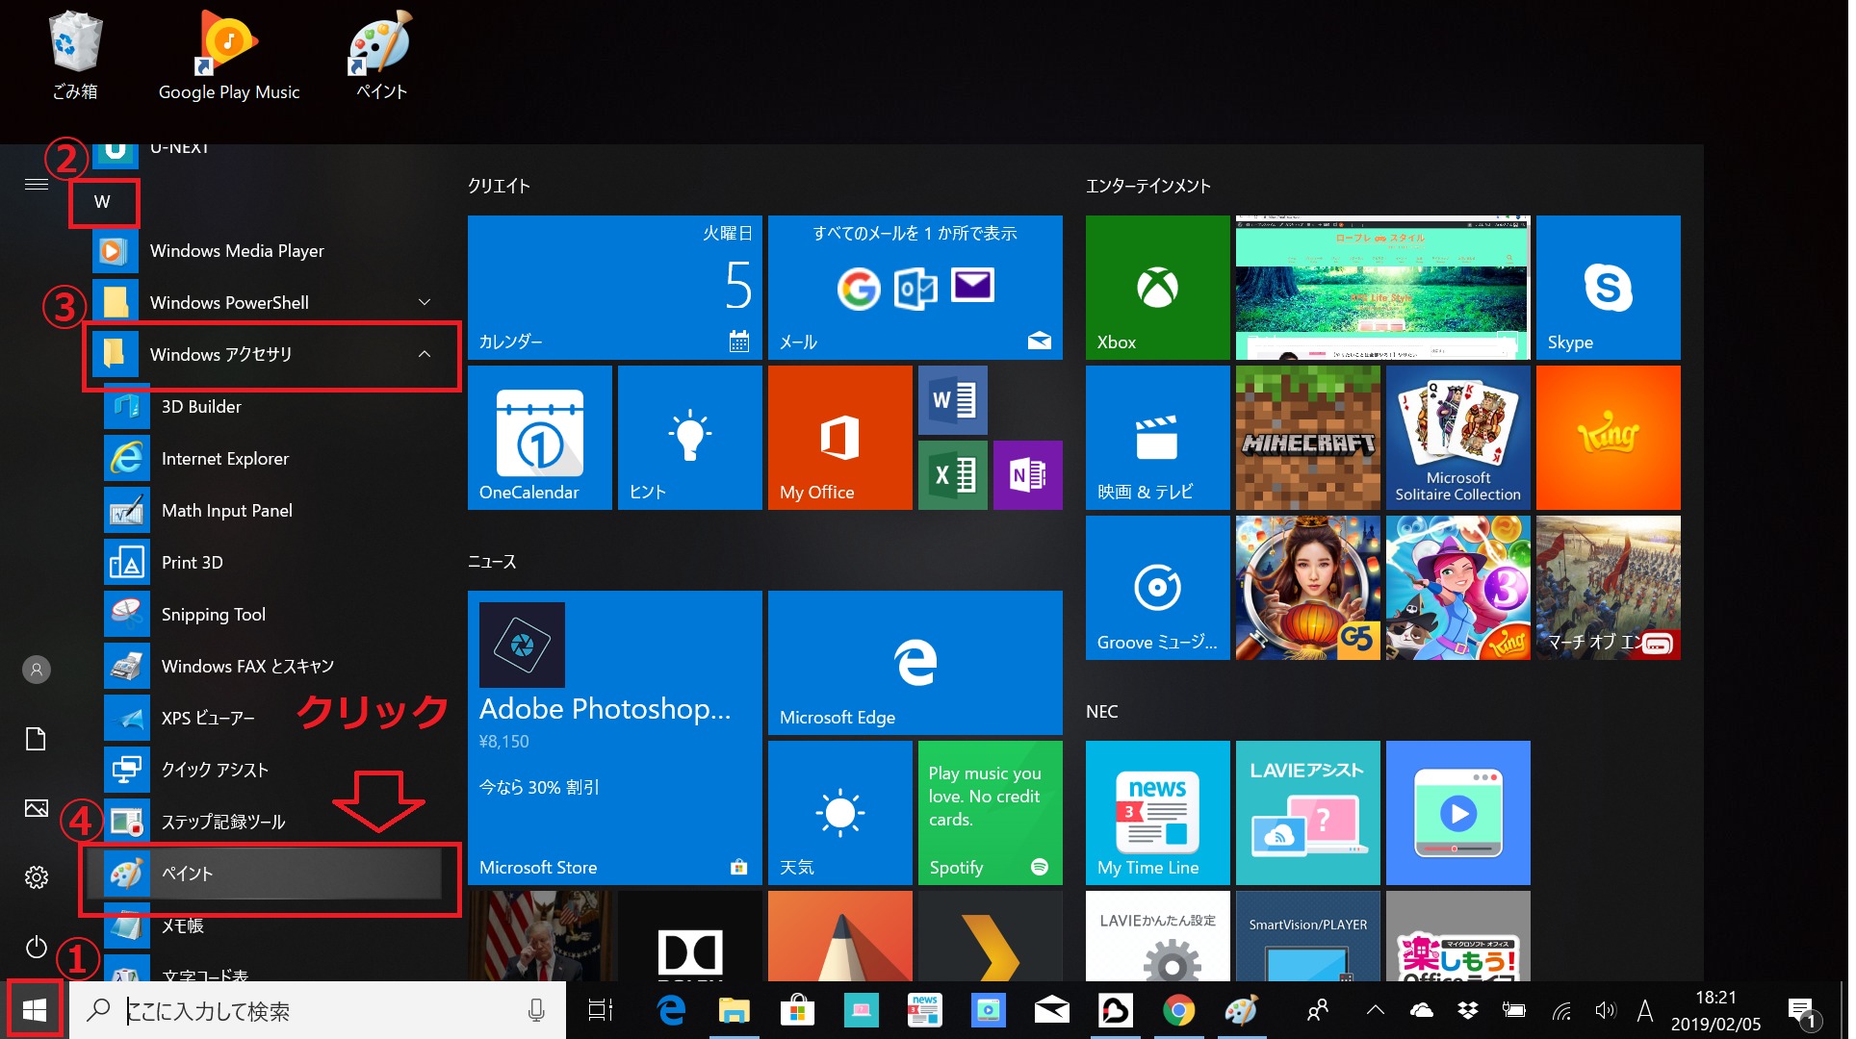Open Microsoft Edge tile
The image size is (1856, 1039).
coord(915,663)
